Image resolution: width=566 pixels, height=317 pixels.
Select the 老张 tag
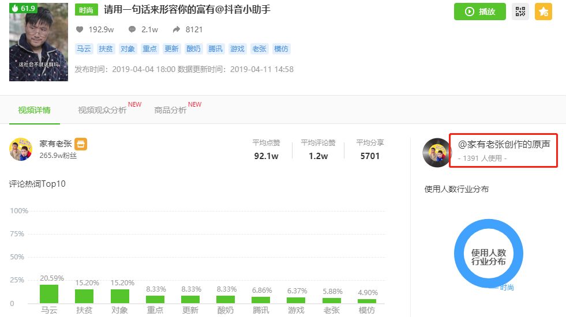[x=259, y=48]
